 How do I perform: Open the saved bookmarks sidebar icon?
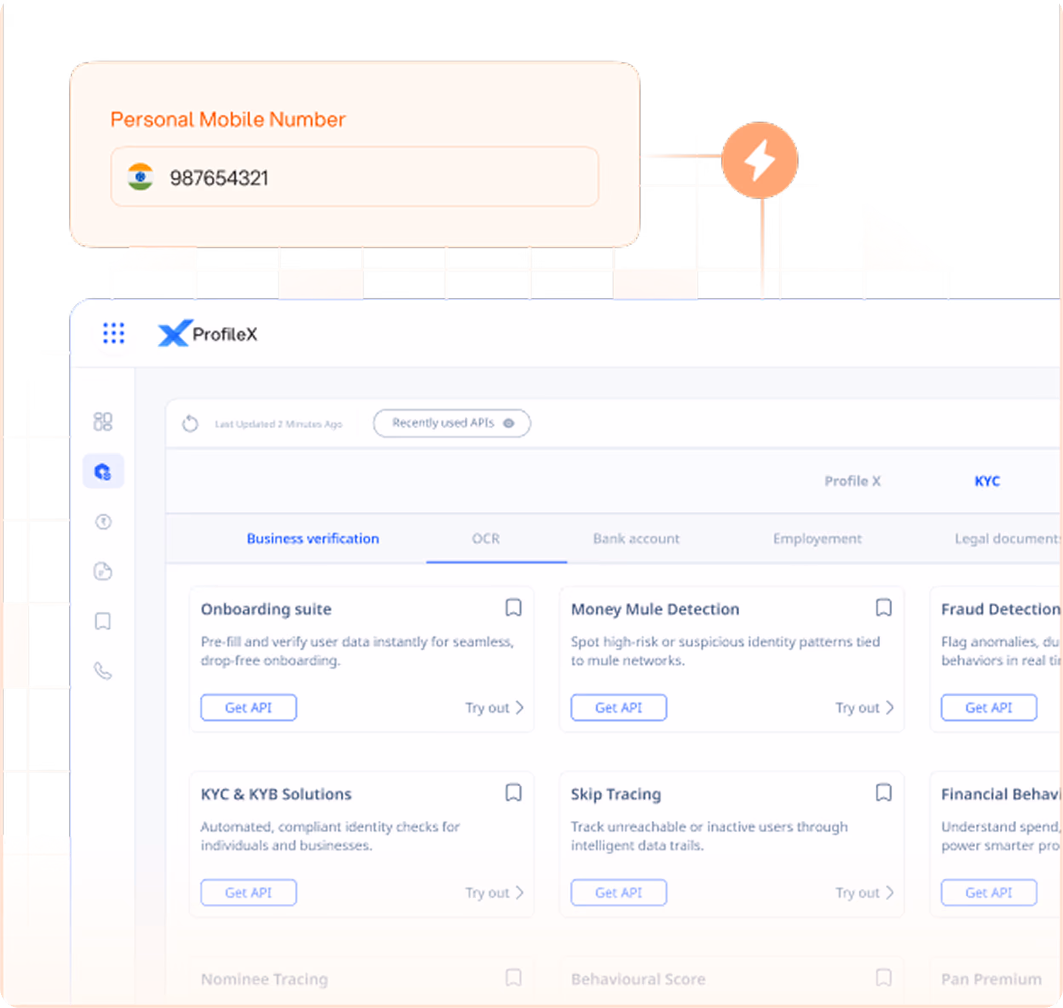coord(103,621)
